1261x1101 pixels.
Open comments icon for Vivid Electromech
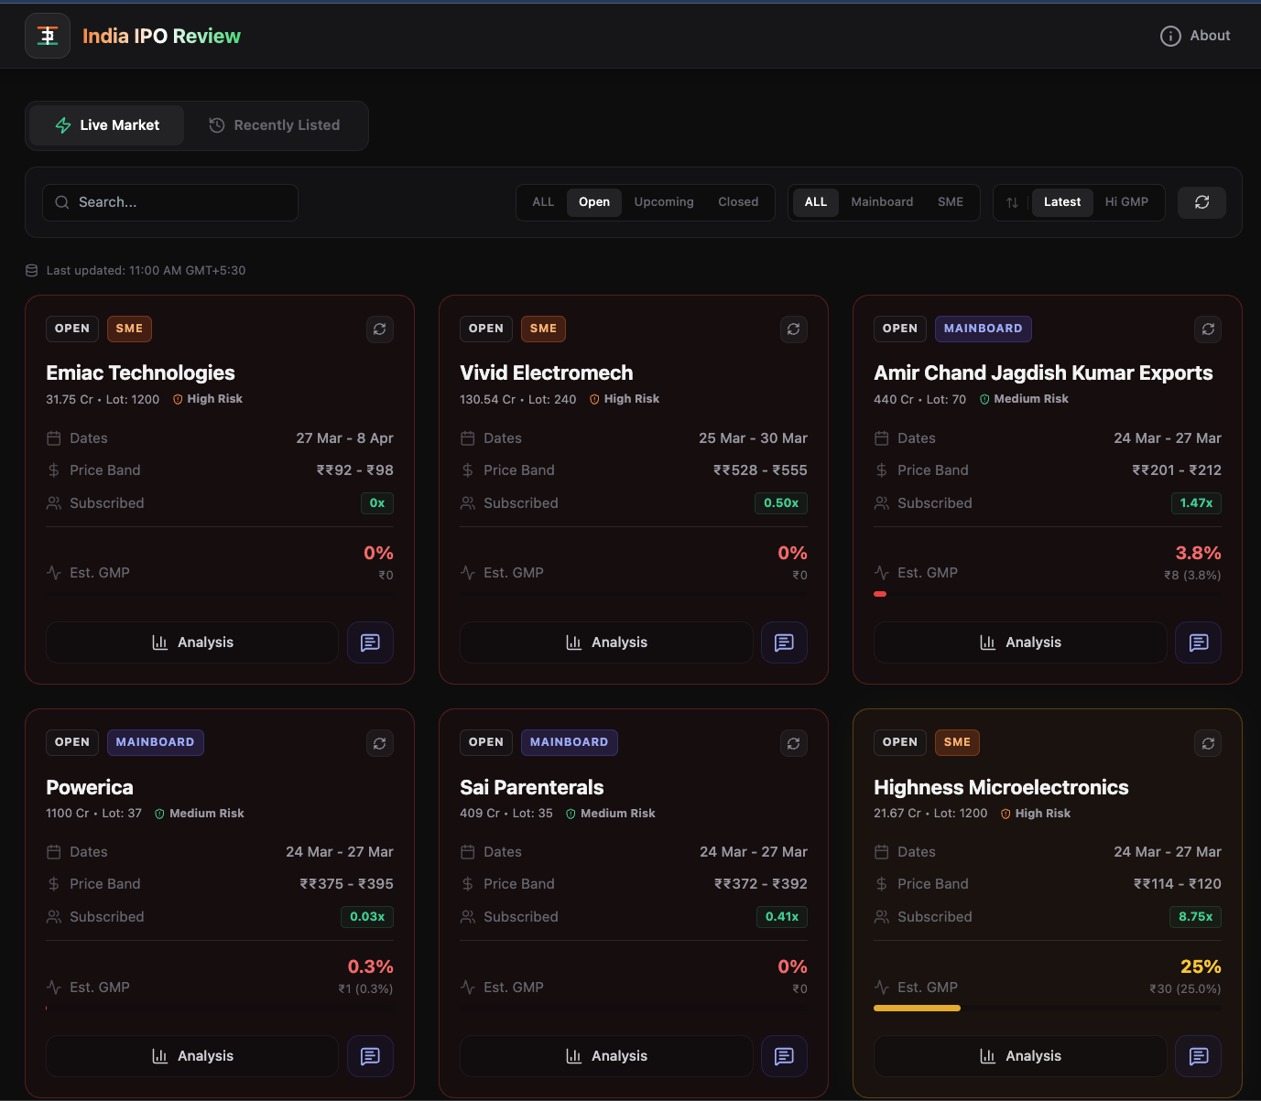coord(784,642)
